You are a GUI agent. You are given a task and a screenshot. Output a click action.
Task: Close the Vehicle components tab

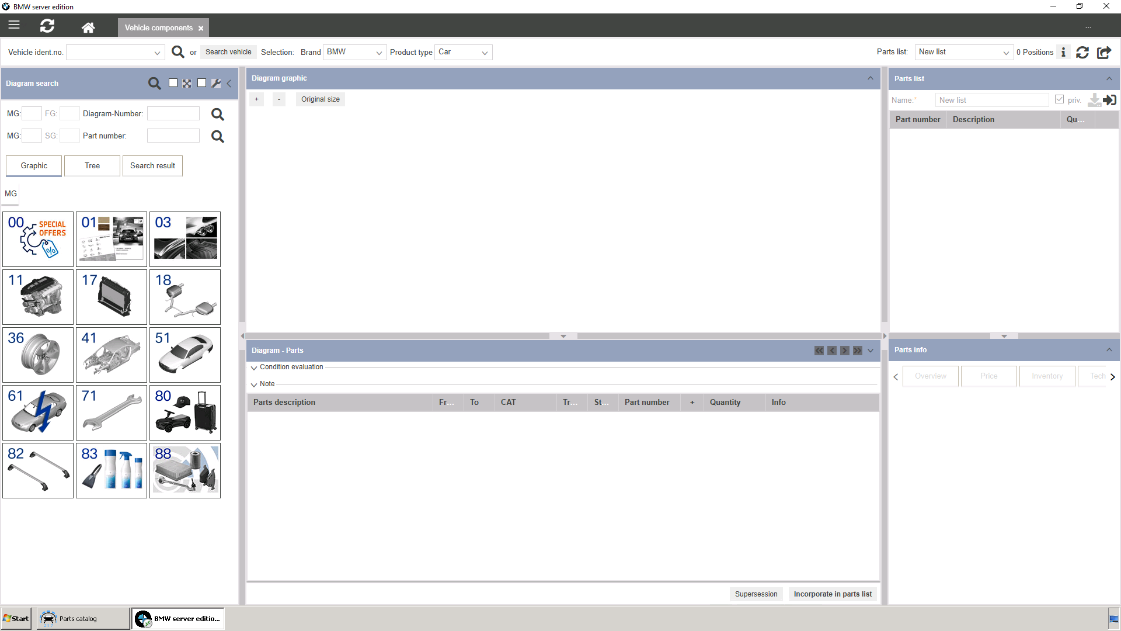(201, 28)
